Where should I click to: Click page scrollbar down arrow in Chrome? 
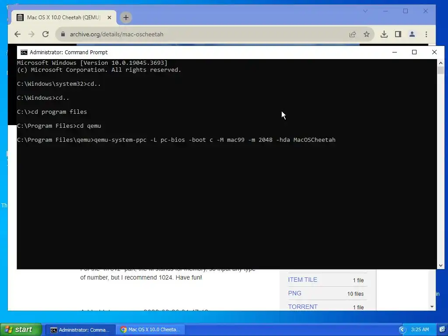pyautogui.click(x=432, y=307)
